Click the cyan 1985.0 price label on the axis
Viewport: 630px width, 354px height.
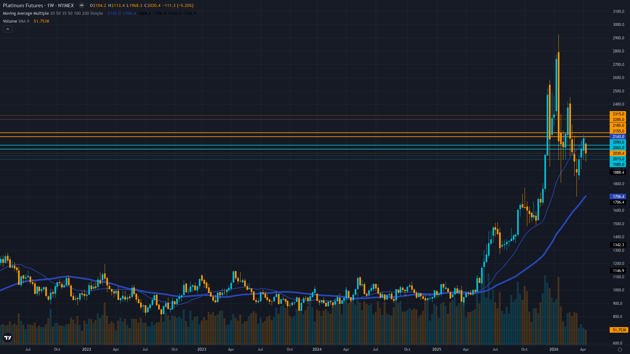tap(618, 165)
